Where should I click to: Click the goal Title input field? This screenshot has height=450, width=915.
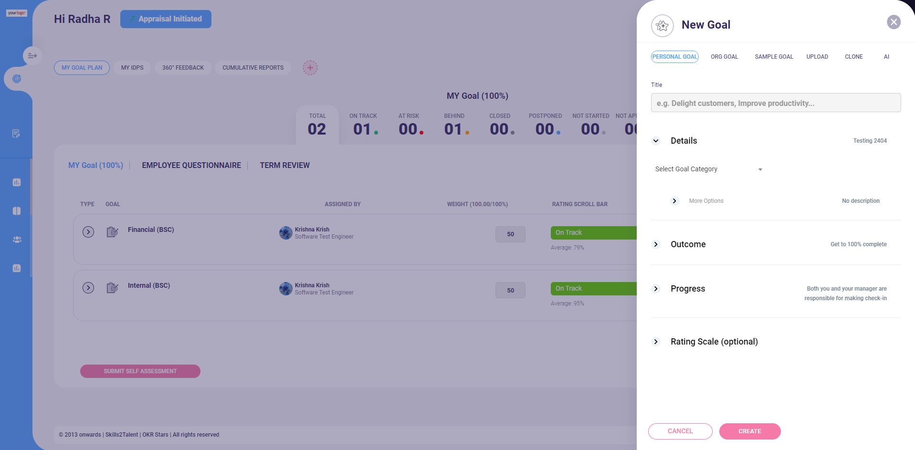(776, 103)
